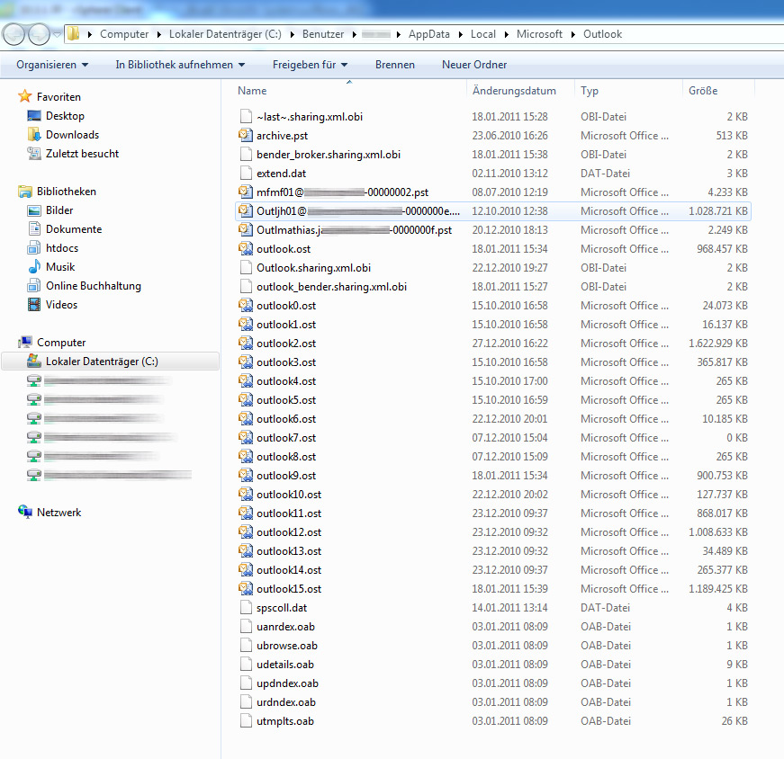Open the Organisieren menu

(52, 65)
